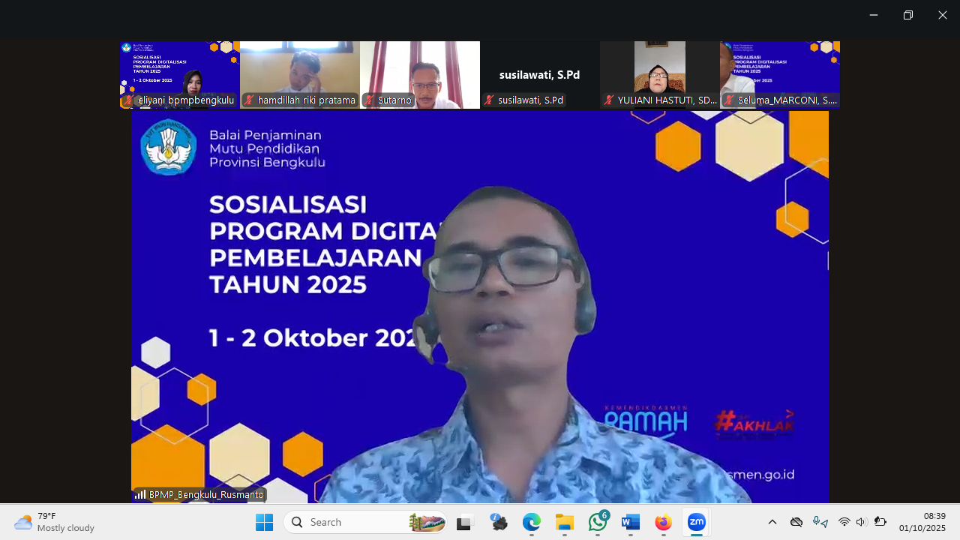Click the signal strength icon beside BPMP_Bengkulu_Rusmanto
The height and width of the screenshot is (540, 960).
point(140,494)
